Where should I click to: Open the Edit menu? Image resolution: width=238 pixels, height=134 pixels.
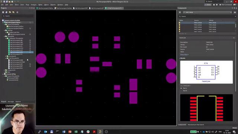pyautogui.click(x=7, y=5)
